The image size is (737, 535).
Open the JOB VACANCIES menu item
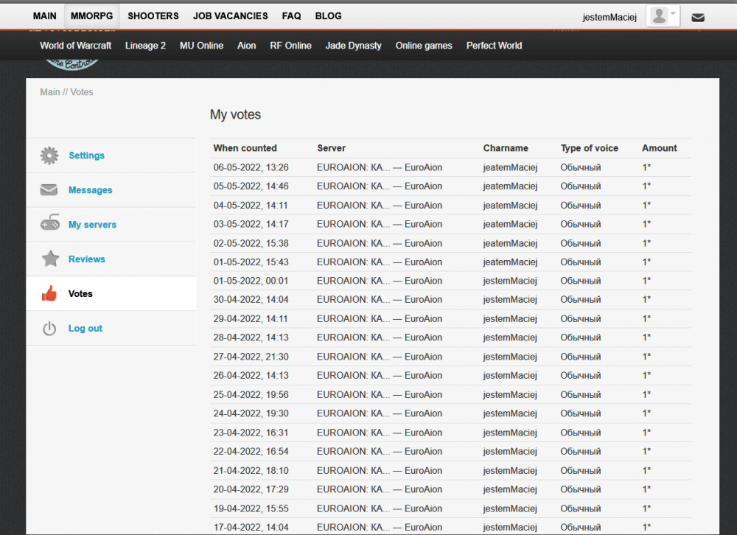[230, 16]
